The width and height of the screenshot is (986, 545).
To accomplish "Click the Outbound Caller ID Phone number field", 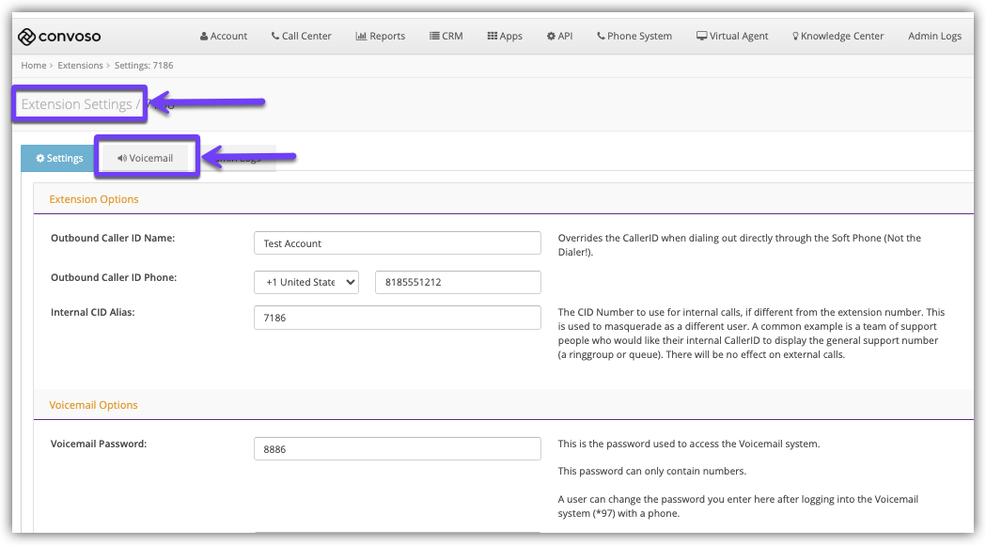I will [x=458, y=282].
